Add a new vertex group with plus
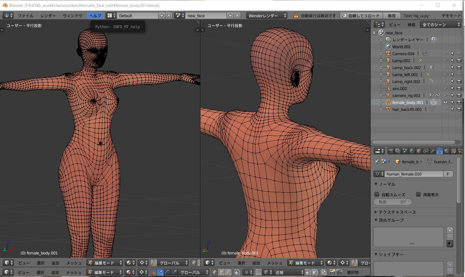The height and width of the screenshot is (277, 465). pos(450,230)
